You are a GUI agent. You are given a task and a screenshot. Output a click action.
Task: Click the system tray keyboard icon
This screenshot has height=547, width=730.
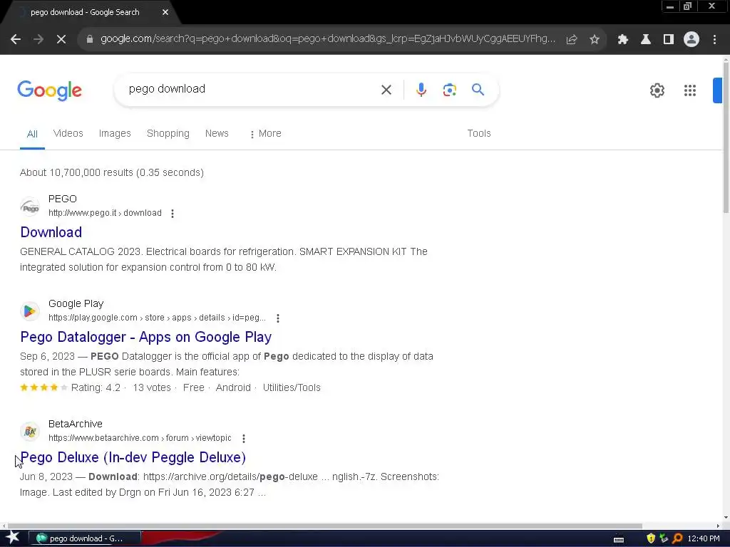point(619,540)
